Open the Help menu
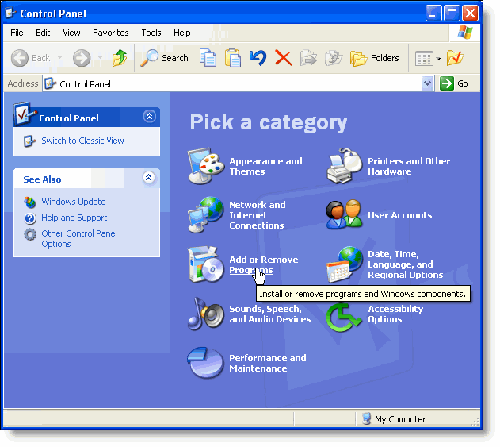Image resolution: width=500 pixels, height=447 pixels. pos(181,33)
